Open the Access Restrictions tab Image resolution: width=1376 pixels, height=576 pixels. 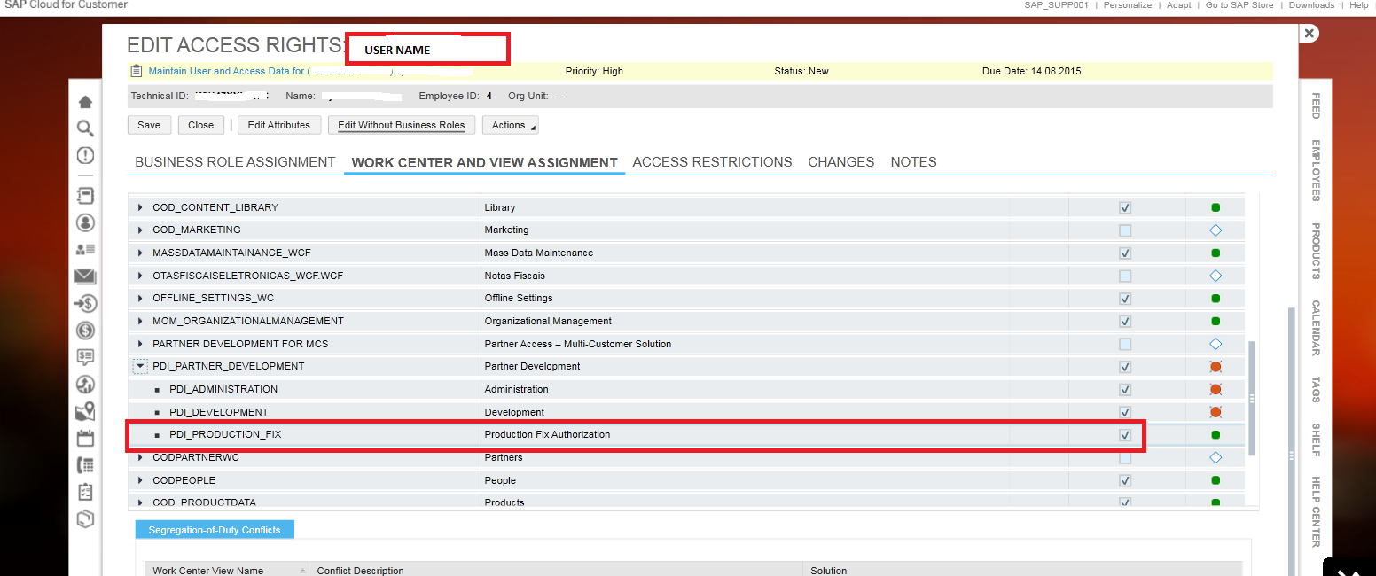tap(712, 162)
